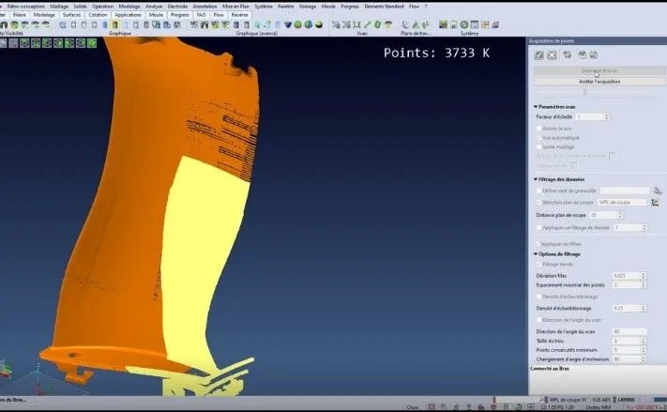The width and height of the screenshot is (667, 412).
Task: Click the Démarrer le scan button
Action: coord(599,70)
